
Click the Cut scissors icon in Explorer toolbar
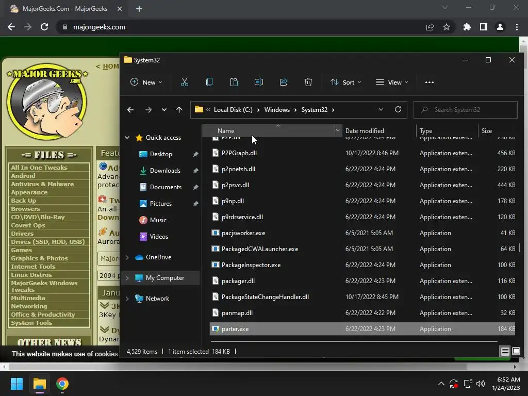184,82
